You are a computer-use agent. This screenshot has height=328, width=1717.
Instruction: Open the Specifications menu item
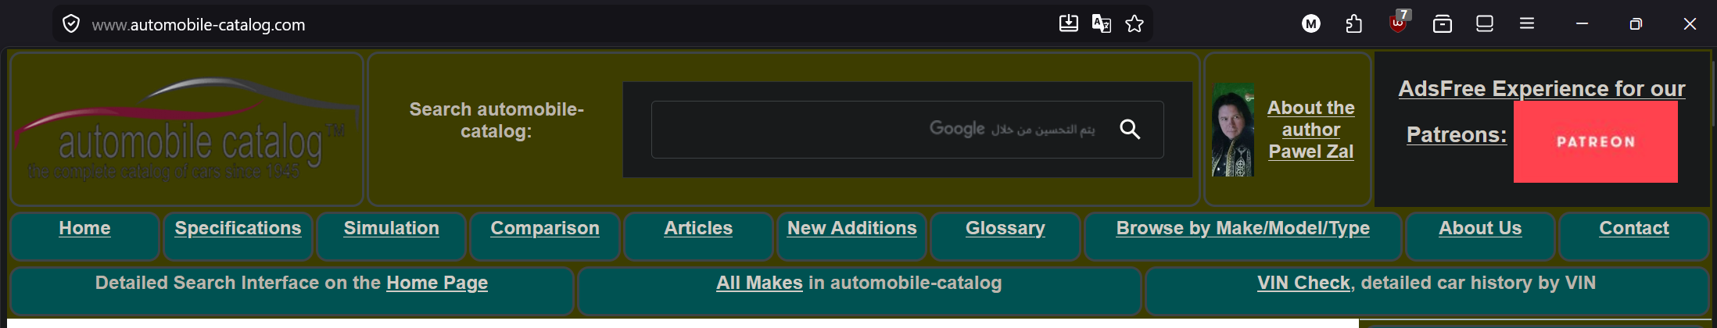click(x=238, y=228)
